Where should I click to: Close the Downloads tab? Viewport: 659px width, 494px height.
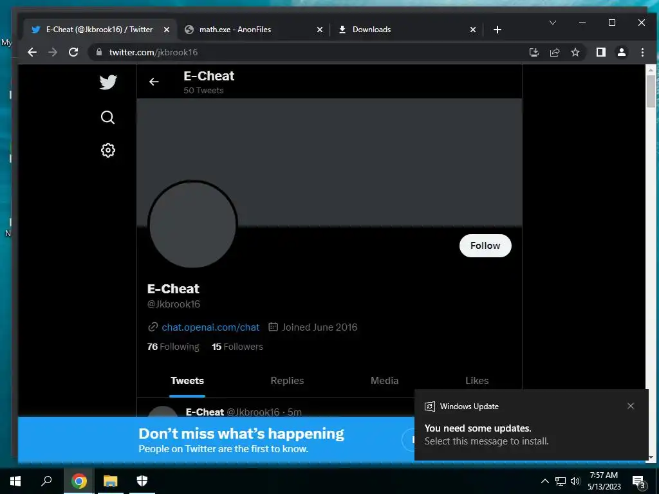point(473,30)
